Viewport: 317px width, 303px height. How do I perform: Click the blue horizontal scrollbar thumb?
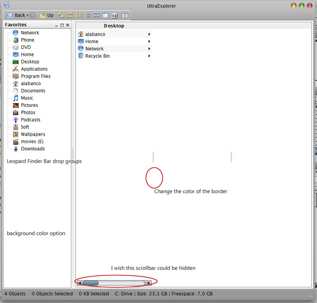91,283
